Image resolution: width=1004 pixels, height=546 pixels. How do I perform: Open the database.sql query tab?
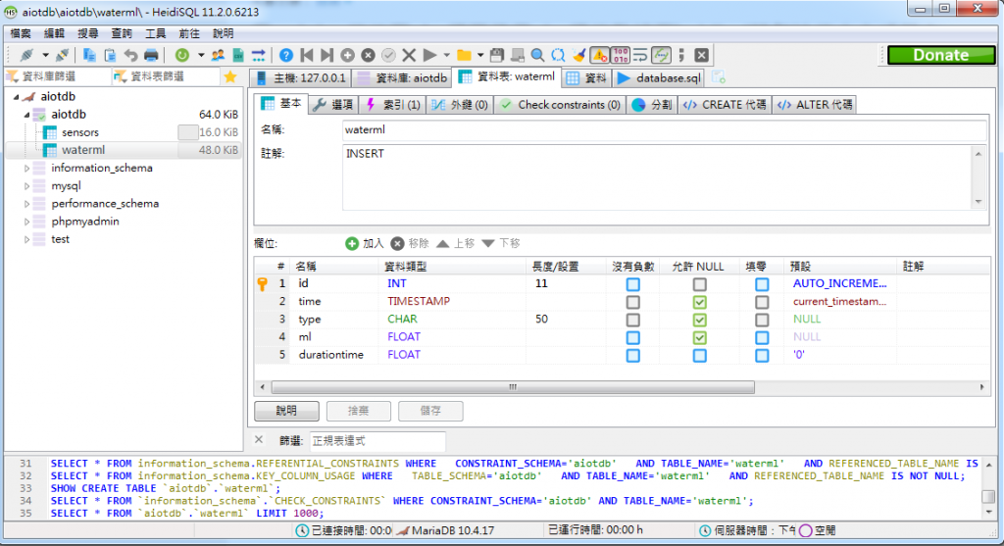click(x=660, y=78)
